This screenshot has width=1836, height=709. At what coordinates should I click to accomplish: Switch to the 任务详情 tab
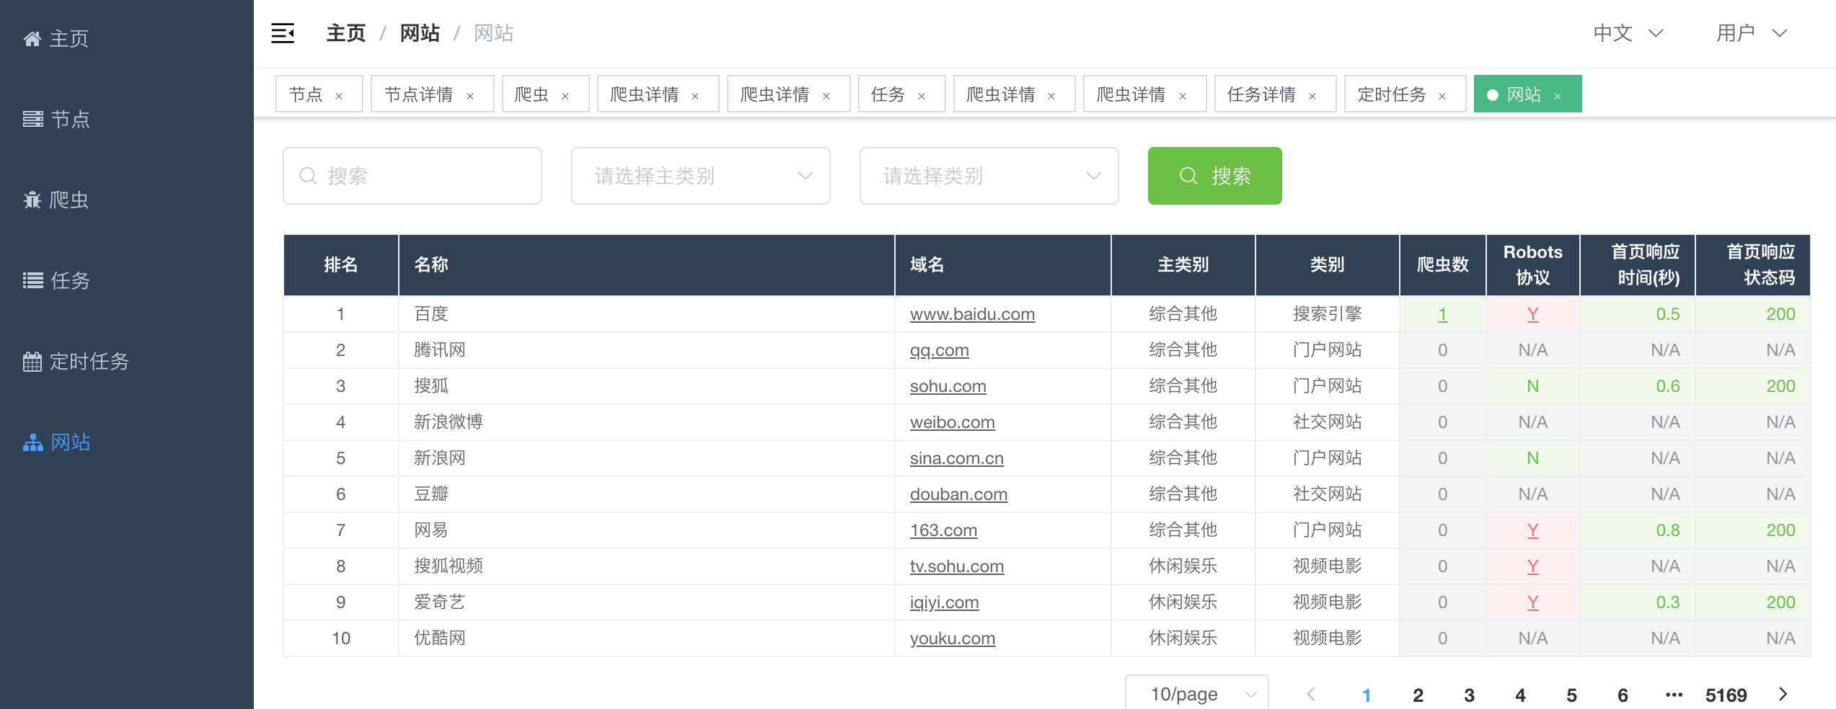pyautogui.click(x=1261, y=94)
